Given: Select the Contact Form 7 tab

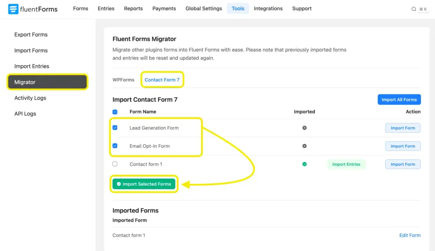Looking at the screenshot, I should pos(162,79).
